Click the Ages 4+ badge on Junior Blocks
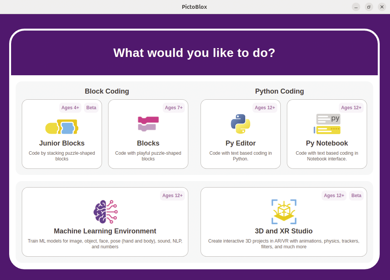The image size is (390, 280). coord(70,108)
